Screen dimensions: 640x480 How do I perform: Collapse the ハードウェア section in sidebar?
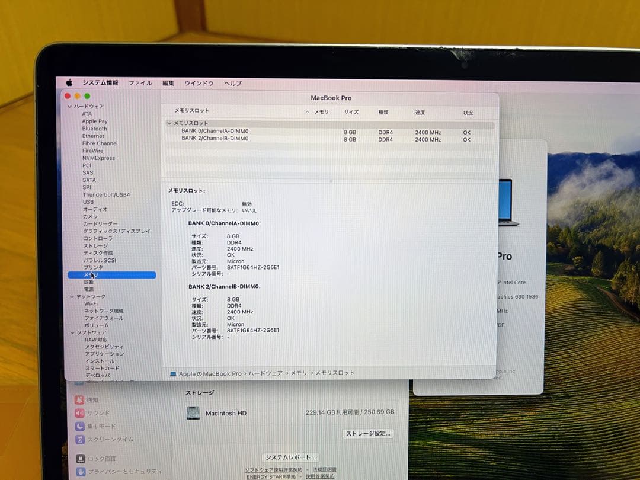69,107
